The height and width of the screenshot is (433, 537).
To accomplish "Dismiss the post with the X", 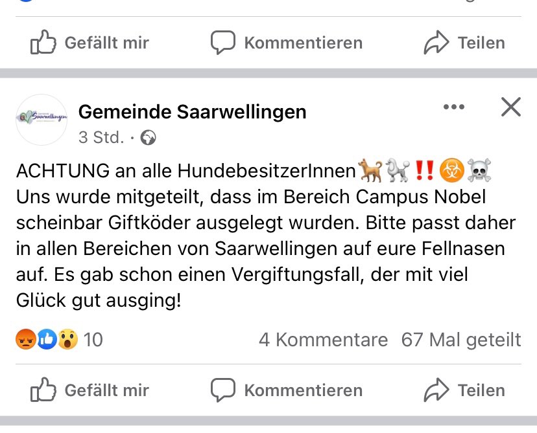I will tap(510, 107).
